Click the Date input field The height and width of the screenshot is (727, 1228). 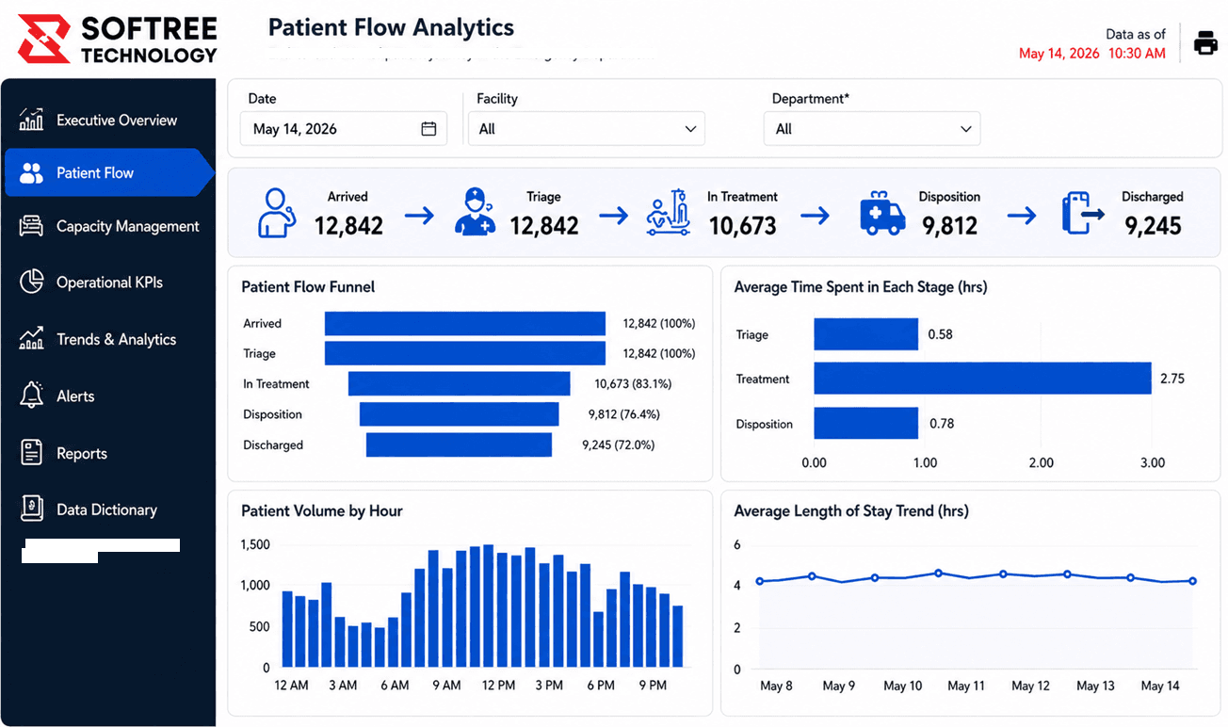click(343, 129)
